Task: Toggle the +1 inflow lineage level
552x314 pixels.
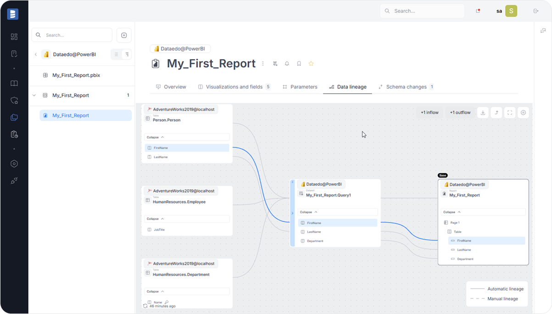Action: [x=429, y=113]
